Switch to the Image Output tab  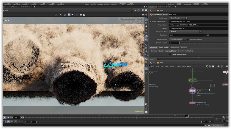pyautogui.click(x=164, y=47)
